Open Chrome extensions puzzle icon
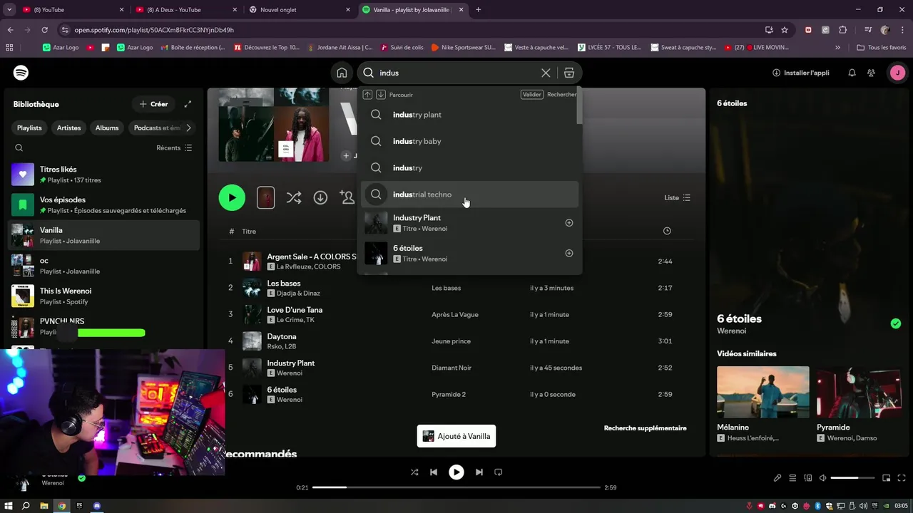 [x=842, y=30]
